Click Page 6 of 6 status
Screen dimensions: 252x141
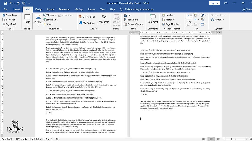coord(7,139)
